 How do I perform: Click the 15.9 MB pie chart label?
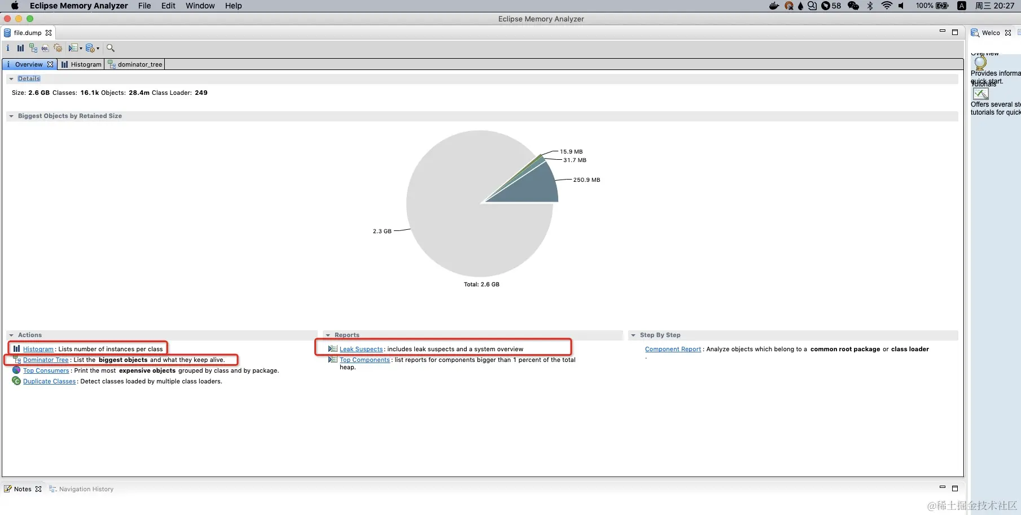[571, 152]
